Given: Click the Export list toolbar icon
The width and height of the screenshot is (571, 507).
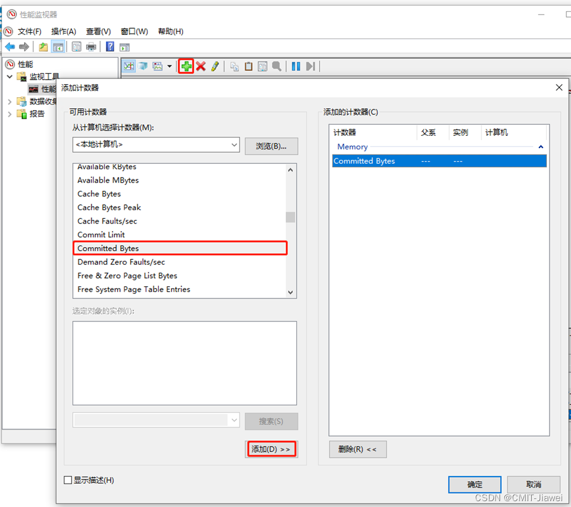Looking at the screenshot, I should (x=77, y=47).
